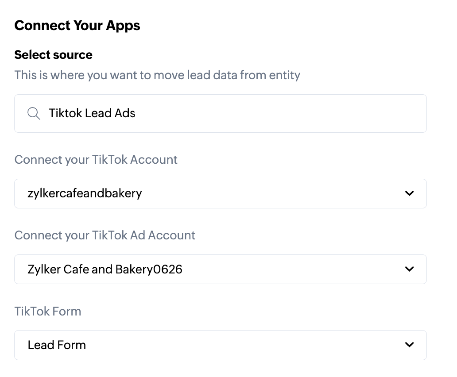Click the chevron arrow beside zylkercafeandbakery
457x377 pixels.
pos(410,193)
